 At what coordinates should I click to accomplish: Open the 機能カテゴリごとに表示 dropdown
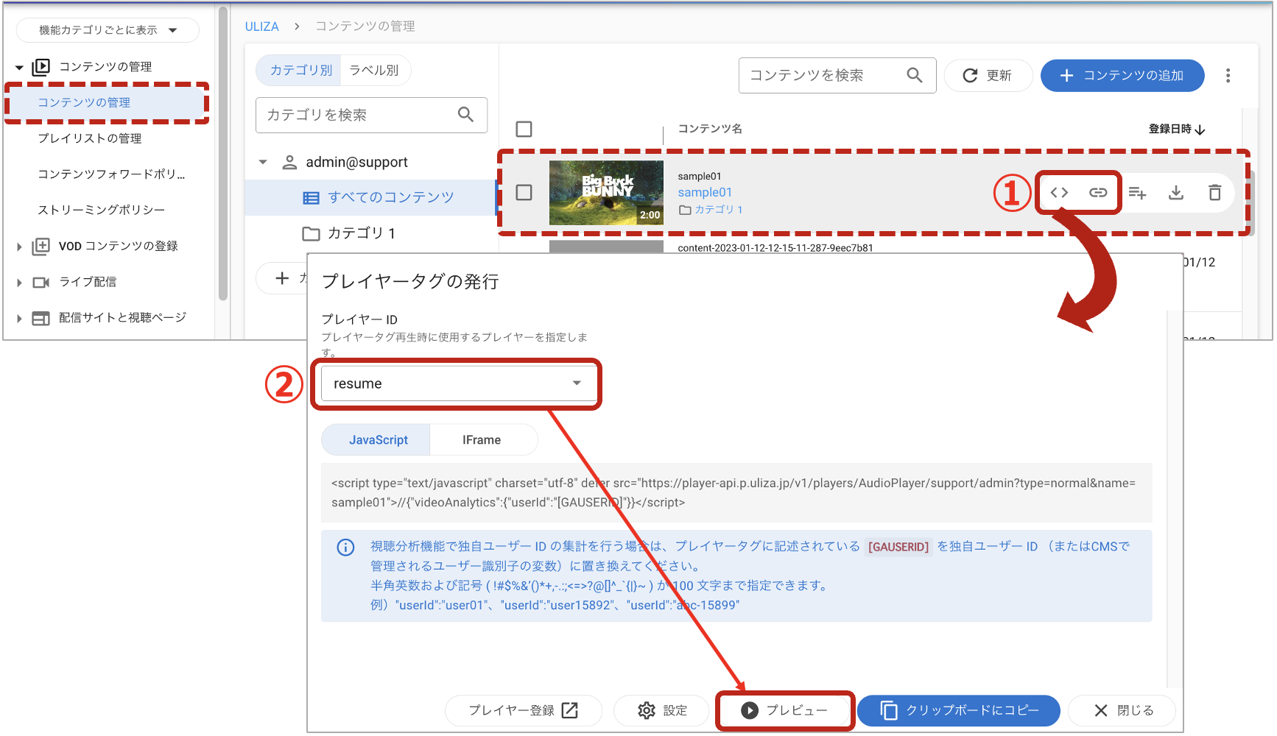click(108, 30)
